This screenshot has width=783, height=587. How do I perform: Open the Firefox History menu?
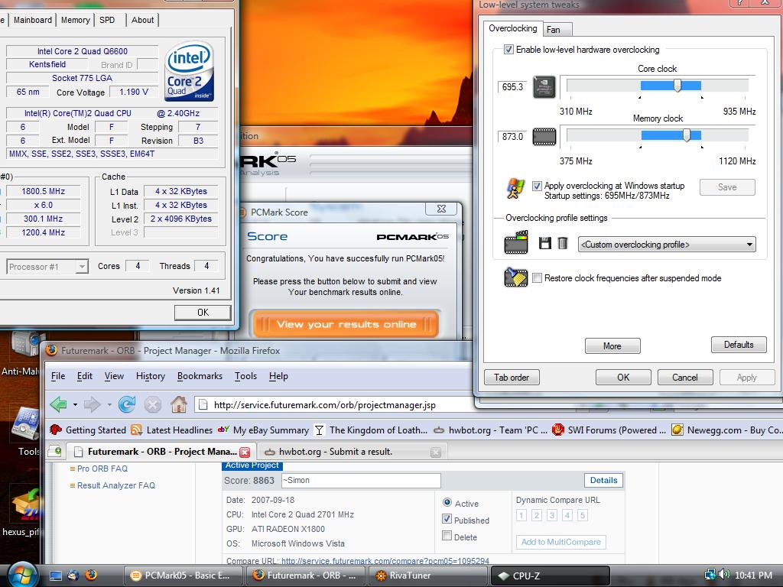click(151, 376)
